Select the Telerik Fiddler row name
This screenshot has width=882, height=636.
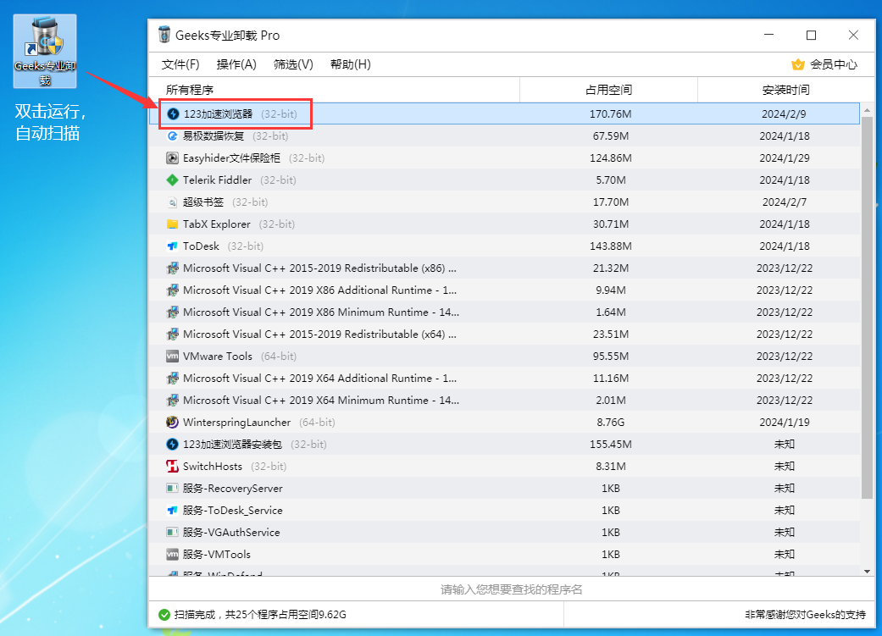click(217, 180)
